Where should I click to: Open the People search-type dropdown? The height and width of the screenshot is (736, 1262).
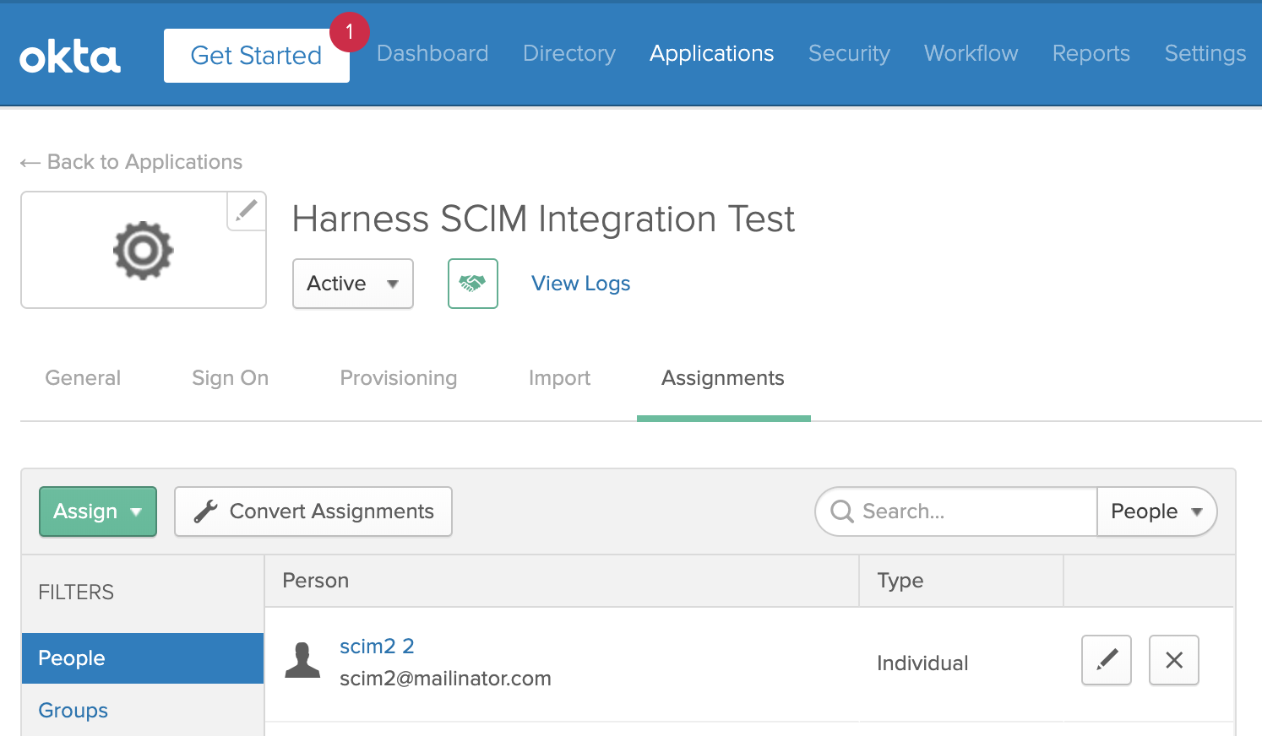coord(1156,511)
